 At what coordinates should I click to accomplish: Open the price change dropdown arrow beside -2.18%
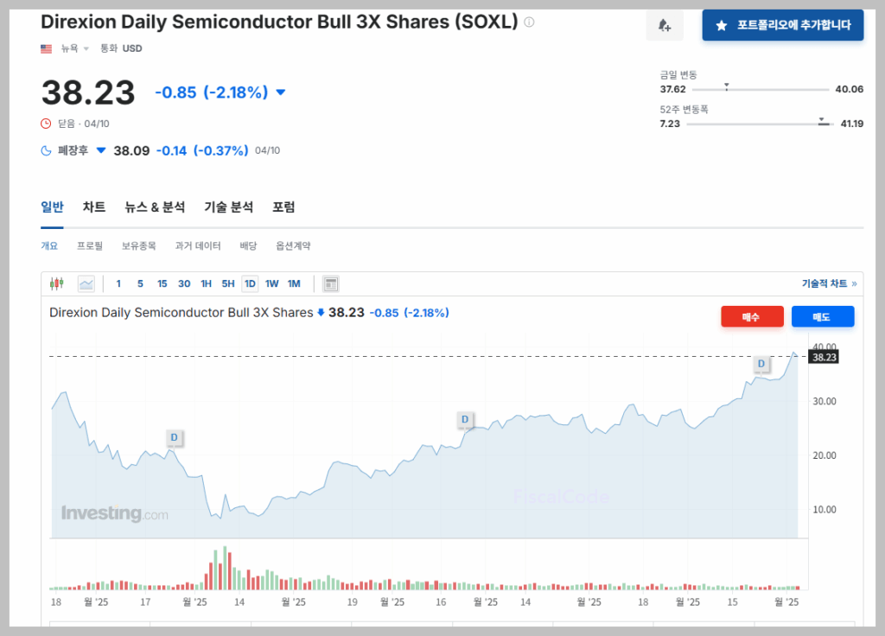click(x=280, y=92)
